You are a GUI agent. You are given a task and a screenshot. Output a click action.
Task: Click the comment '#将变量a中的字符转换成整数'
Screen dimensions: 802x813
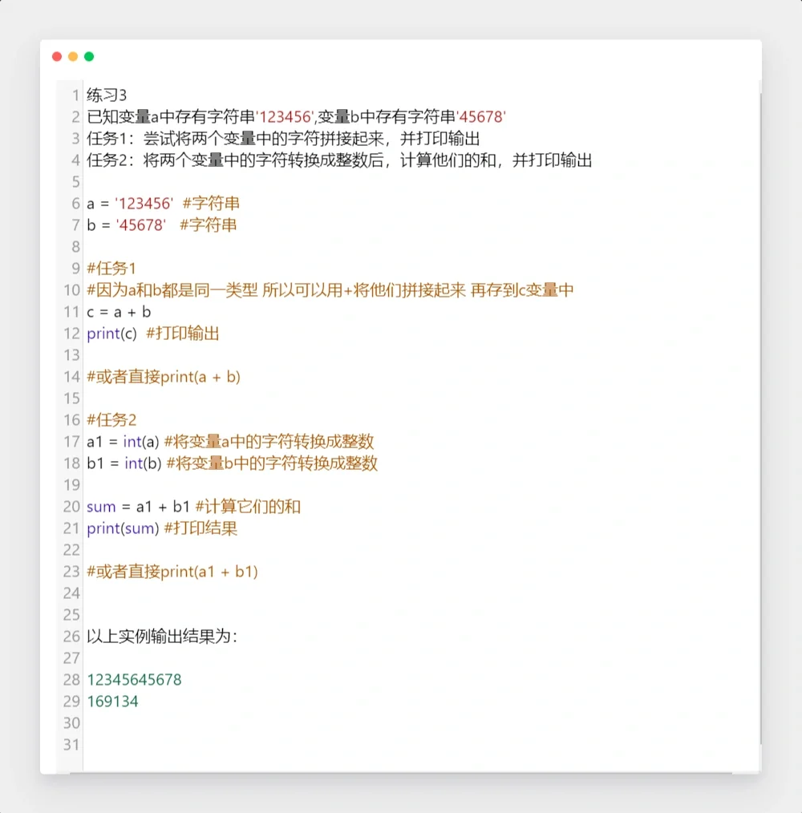269,441
